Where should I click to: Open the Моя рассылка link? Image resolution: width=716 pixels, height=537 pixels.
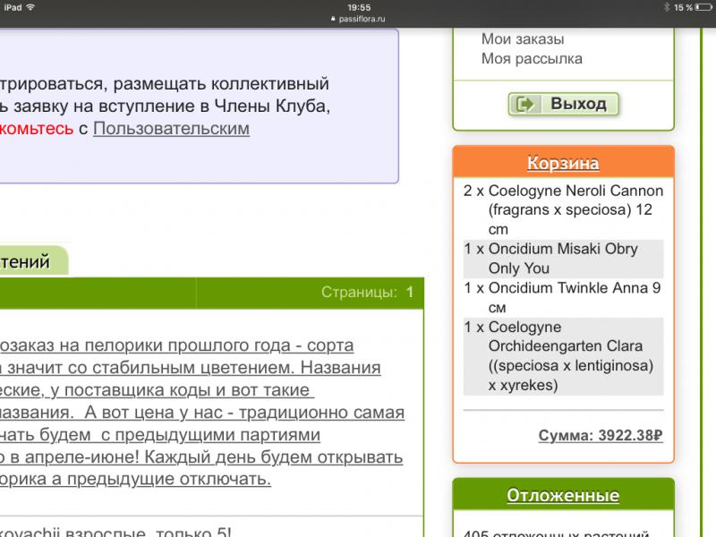532,59
